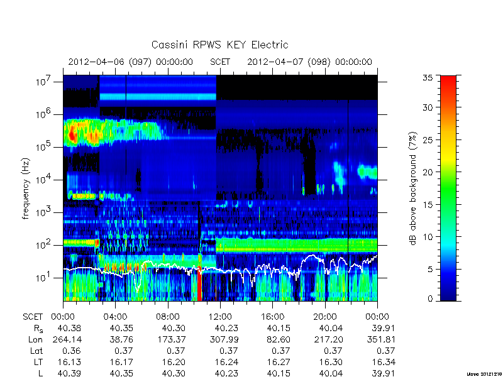Click the Lon value '38.76'
Screen dimensions: 503x377
(x=121, y=339)
